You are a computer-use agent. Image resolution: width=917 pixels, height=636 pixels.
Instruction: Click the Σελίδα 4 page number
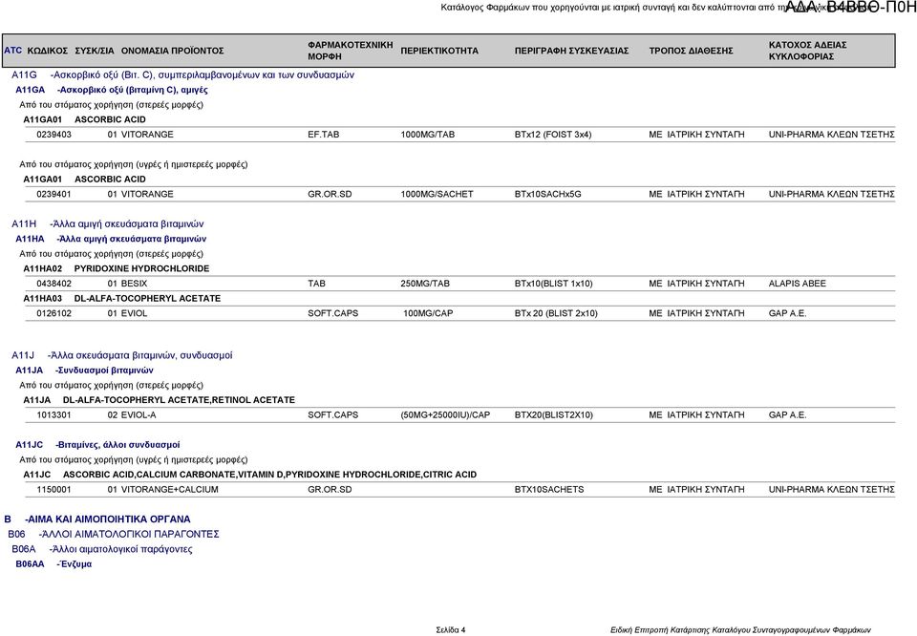pyautogui.click(x=450, y=630)
